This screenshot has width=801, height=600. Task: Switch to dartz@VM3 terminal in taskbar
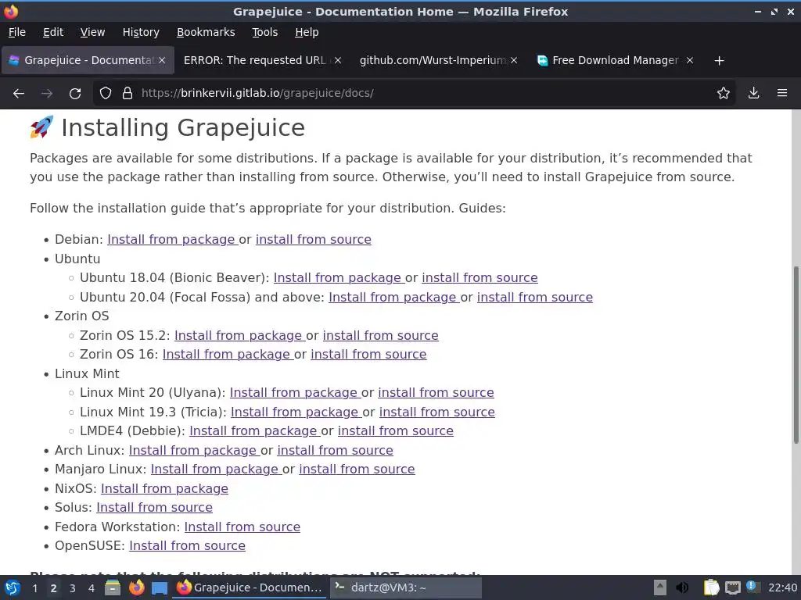404,587
